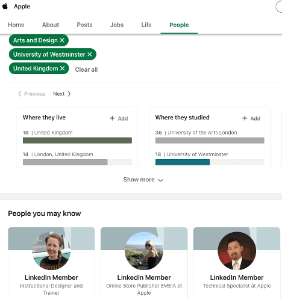Click the Arts and Design filter chip label
Screen dimensions: 282x299
coord(36,40)
